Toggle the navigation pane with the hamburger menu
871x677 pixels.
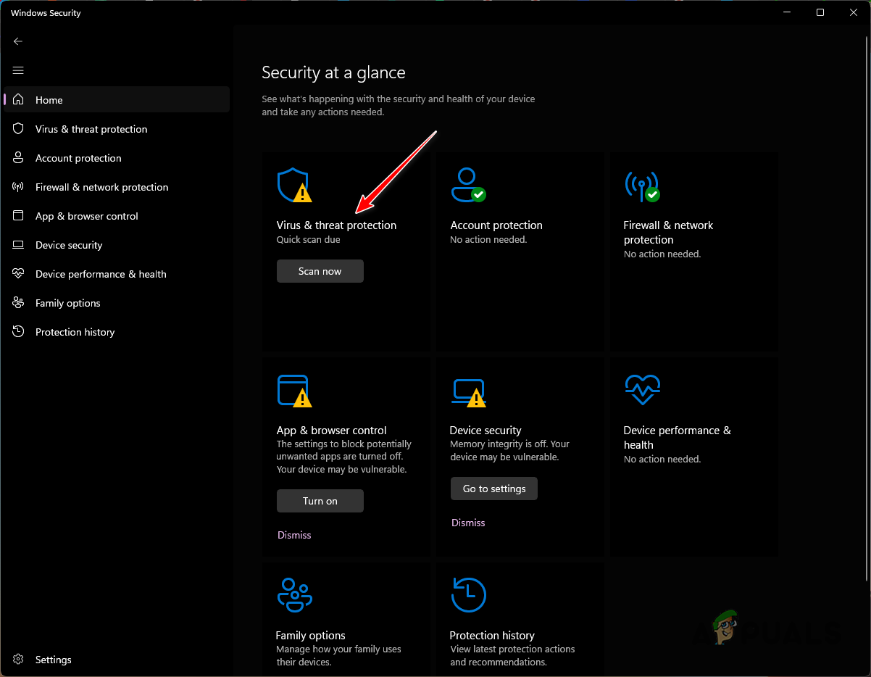(x=17, y=70)
